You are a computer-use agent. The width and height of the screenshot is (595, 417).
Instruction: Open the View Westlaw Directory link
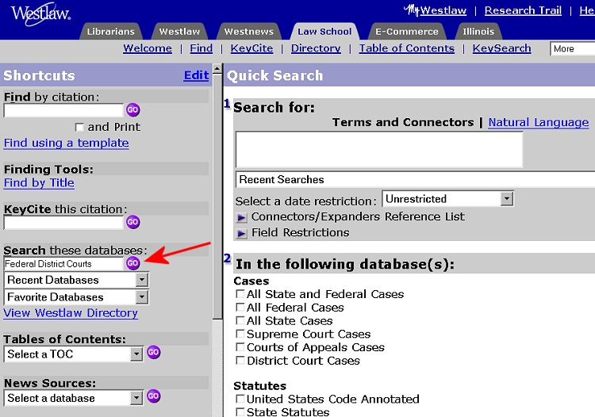[71, 312]
